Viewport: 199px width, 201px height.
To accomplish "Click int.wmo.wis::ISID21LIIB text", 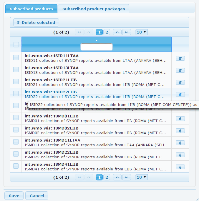I will 51,80.
